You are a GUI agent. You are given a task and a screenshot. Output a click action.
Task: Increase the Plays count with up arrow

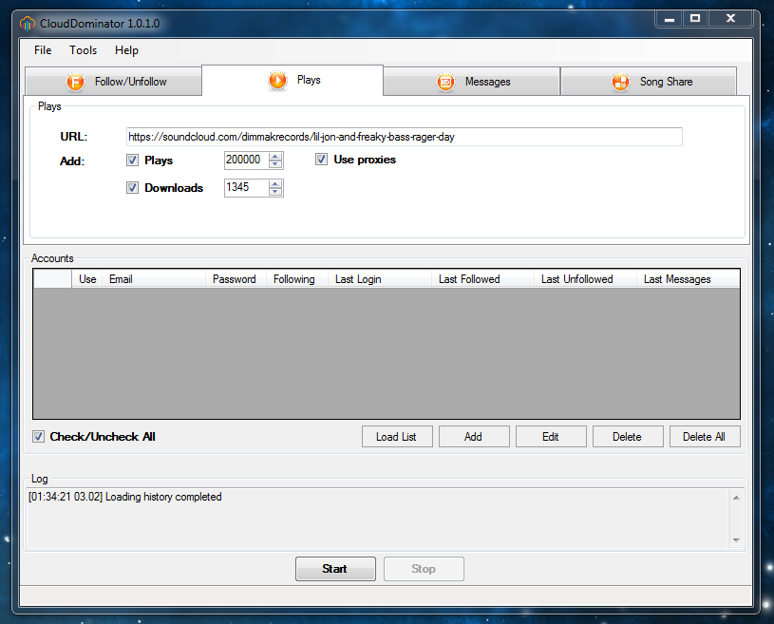[x=275, y=156]
